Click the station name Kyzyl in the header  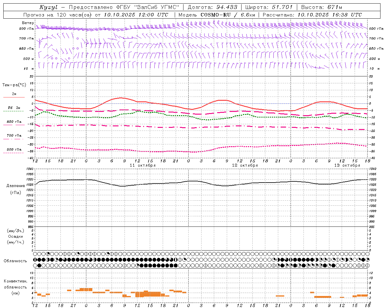click(x=48, y=7)
